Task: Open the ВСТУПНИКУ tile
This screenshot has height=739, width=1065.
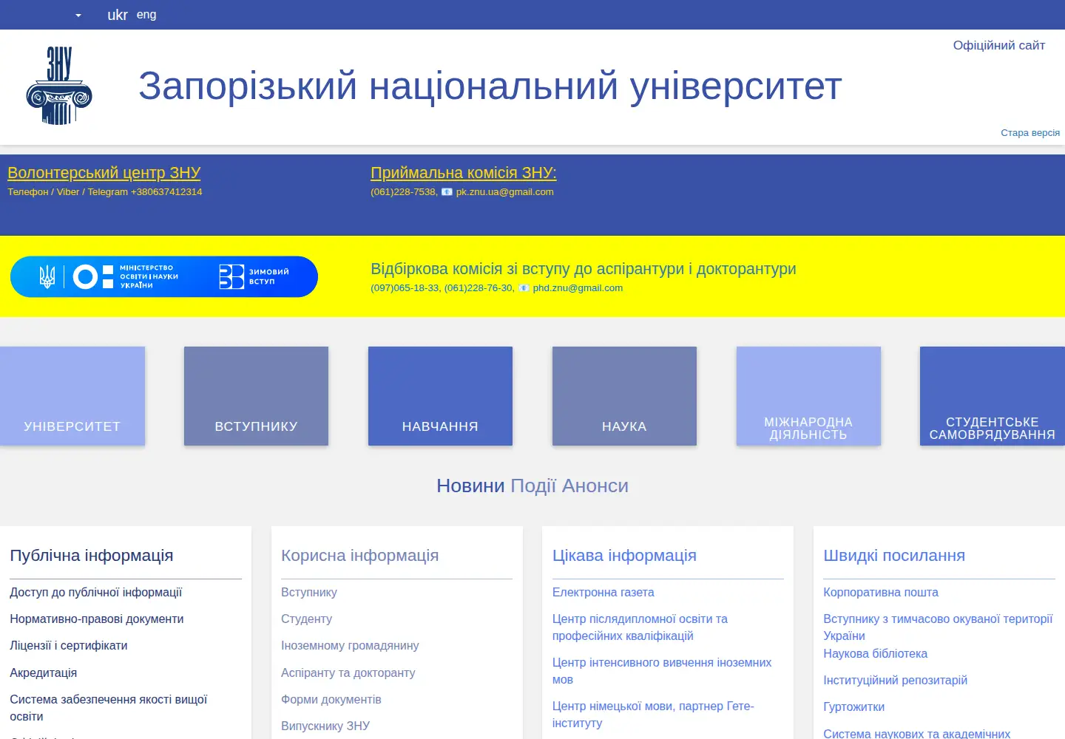Action: click(x=256, y=396)
